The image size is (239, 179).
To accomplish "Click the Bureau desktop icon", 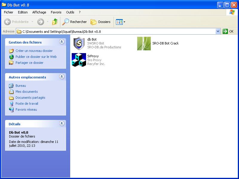I will point(11,86).
